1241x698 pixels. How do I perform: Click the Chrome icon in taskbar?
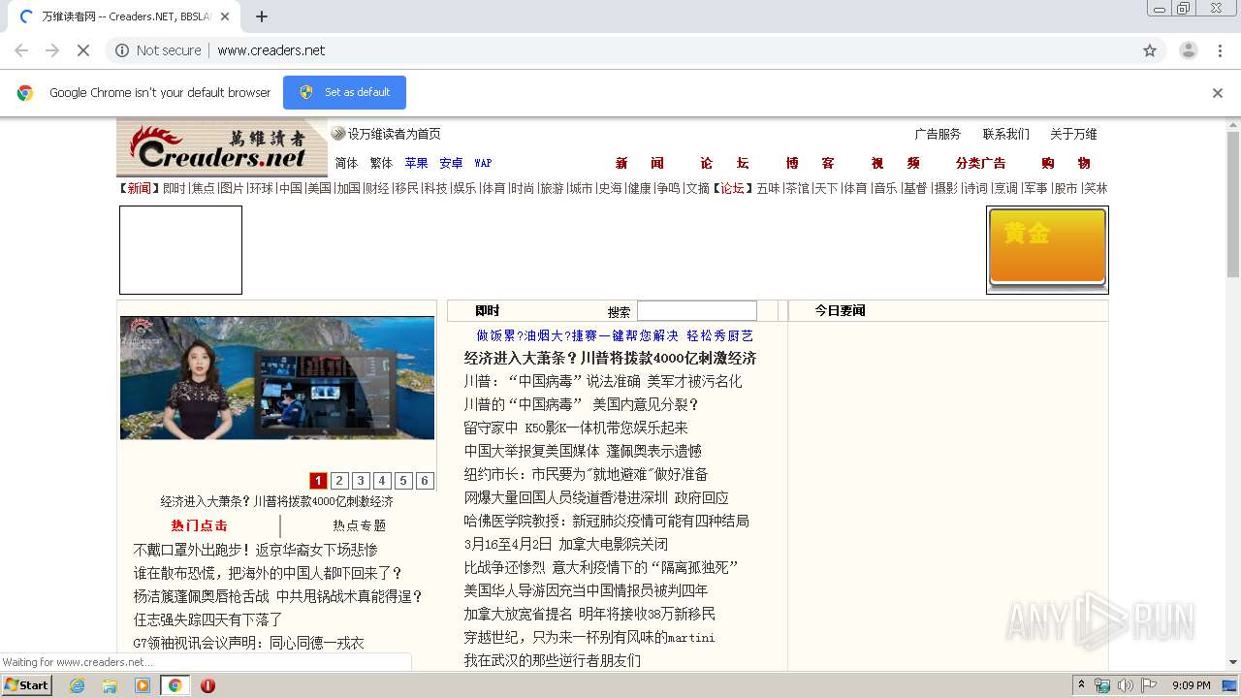tap(175, 685)
